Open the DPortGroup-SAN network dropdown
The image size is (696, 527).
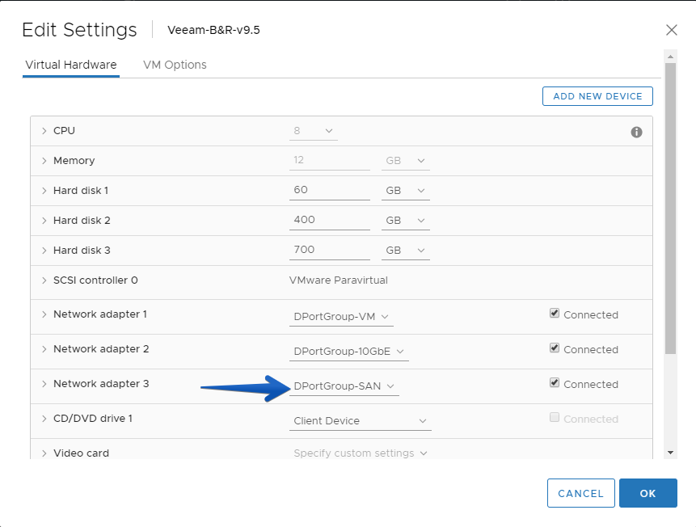pos(344,386)
